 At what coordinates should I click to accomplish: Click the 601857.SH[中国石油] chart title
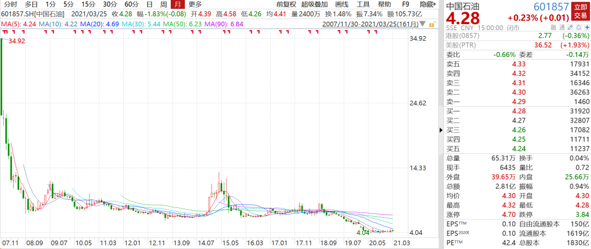(33, 14)
